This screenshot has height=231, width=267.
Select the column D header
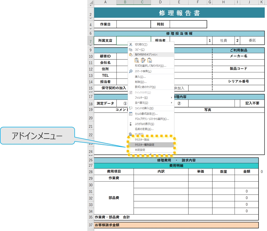click(160, 2)
